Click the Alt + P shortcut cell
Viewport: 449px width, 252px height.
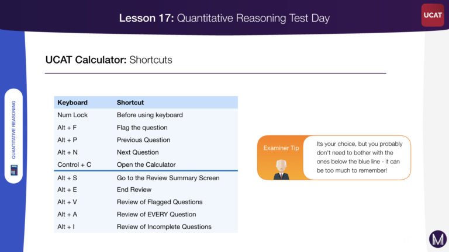pos(67,140)
